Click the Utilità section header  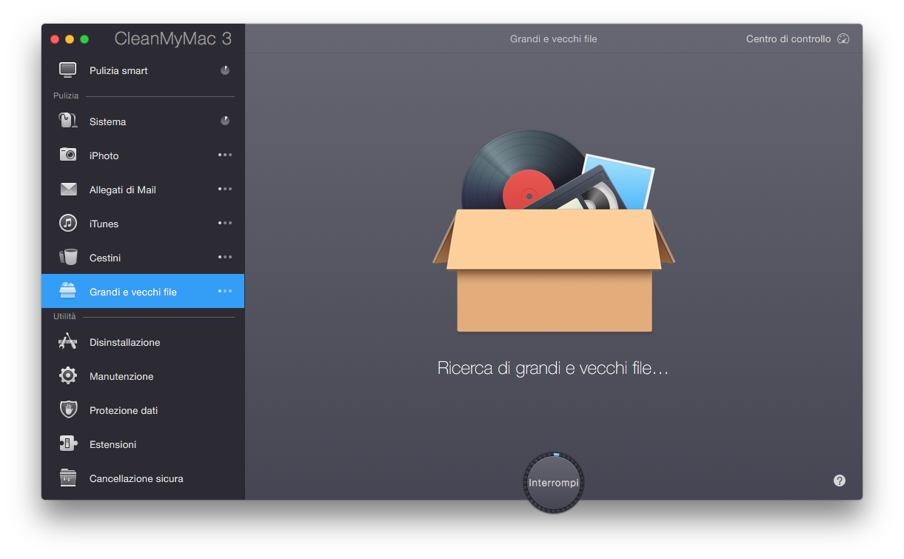64,316
